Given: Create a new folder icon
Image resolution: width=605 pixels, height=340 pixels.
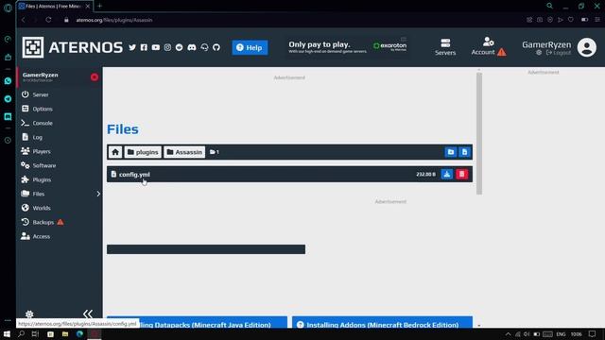Looking at the screenshot, I should click(451, 152).
